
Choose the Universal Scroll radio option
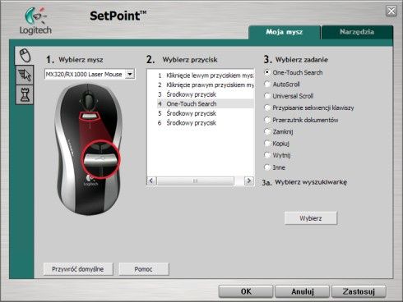(267, 96)
